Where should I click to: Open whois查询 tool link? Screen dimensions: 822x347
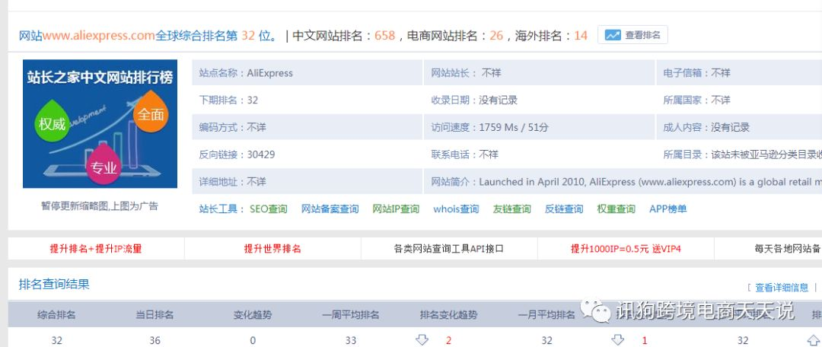click(456, 209)
